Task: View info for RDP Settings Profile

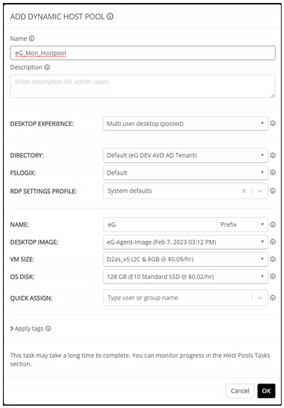Action: click(273, 191)
